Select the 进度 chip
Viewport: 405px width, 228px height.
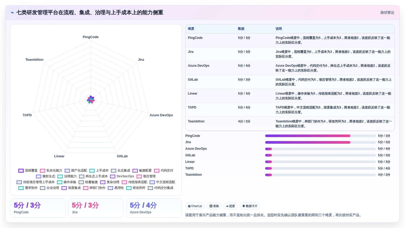(x=231, y=206)
